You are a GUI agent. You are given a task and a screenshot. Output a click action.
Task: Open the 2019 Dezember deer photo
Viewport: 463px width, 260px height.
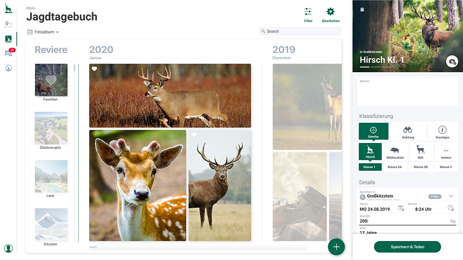coord(307,107)
